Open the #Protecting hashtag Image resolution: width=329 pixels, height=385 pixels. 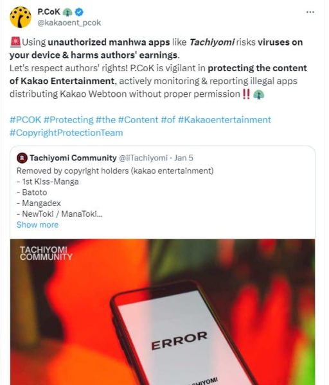pyautogui.click(x=69, y=120)
